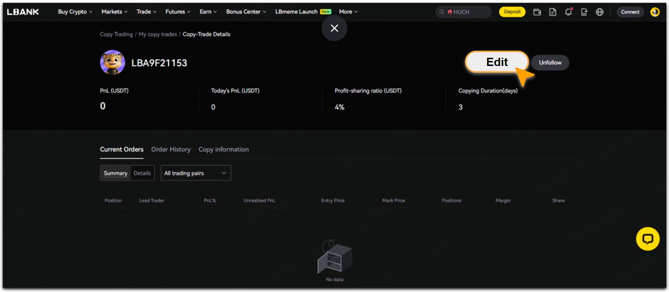
Task: Open the Order History tab
Action: pyautogui.click(x=171, y=149)
